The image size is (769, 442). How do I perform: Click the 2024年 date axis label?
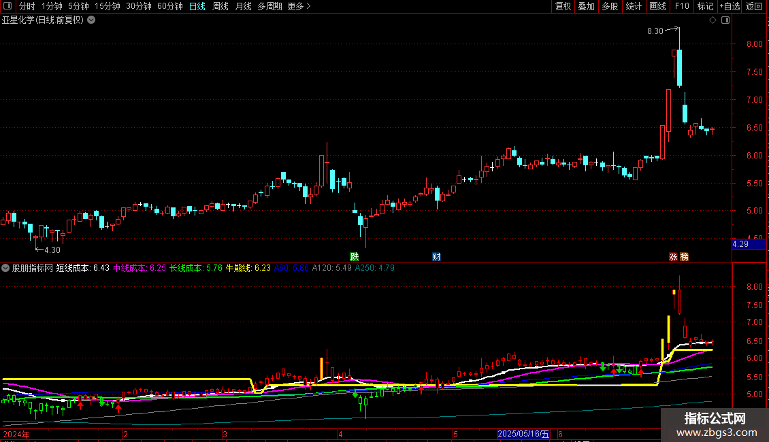coord(16,434)
